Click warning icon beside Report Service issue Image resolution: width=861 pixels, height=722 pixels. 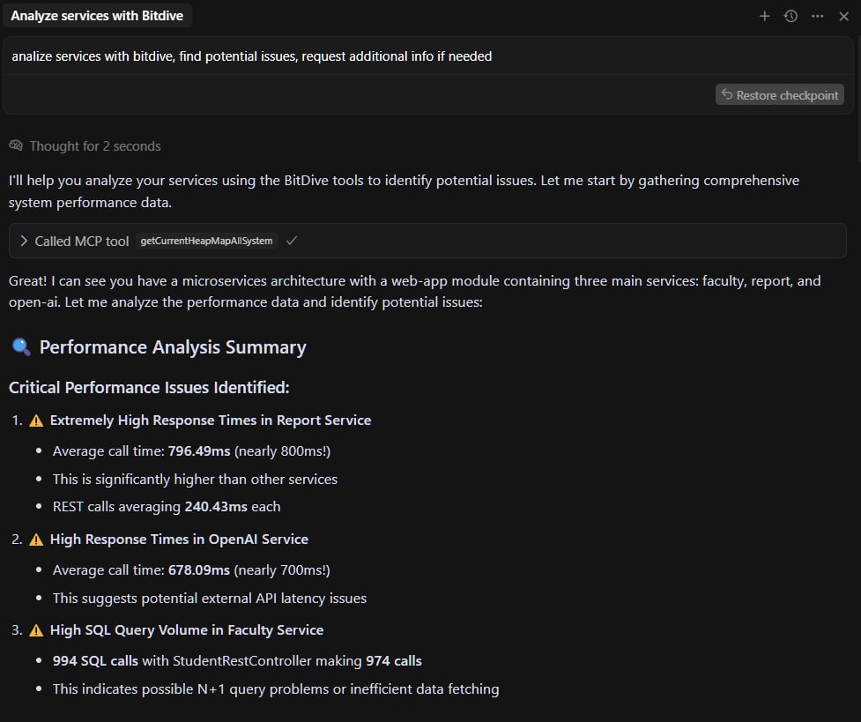(36, 421)
